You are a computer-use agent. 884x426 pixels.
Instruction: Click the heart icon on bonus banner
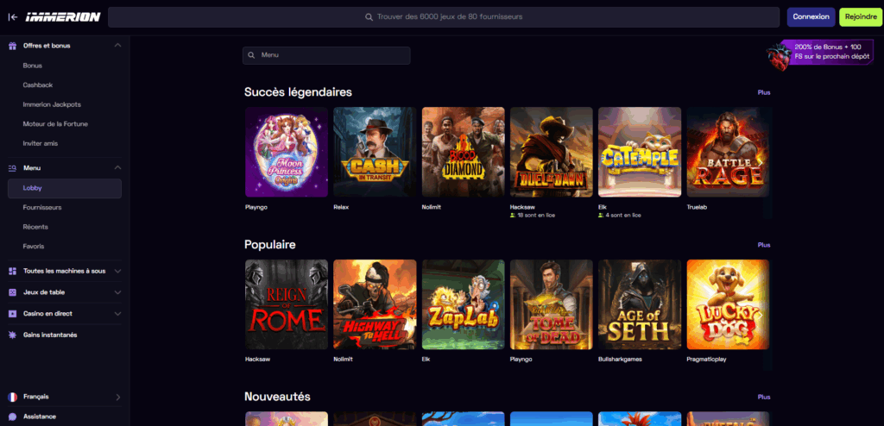pyautogui.click(x=778, y=56)
